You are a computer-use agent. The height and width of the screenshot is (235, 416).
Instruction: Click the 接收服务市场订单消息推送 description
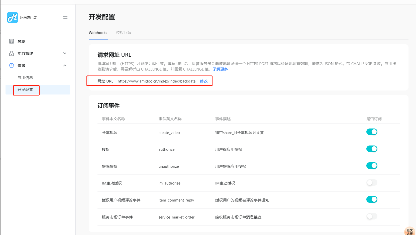pos(239,217)
